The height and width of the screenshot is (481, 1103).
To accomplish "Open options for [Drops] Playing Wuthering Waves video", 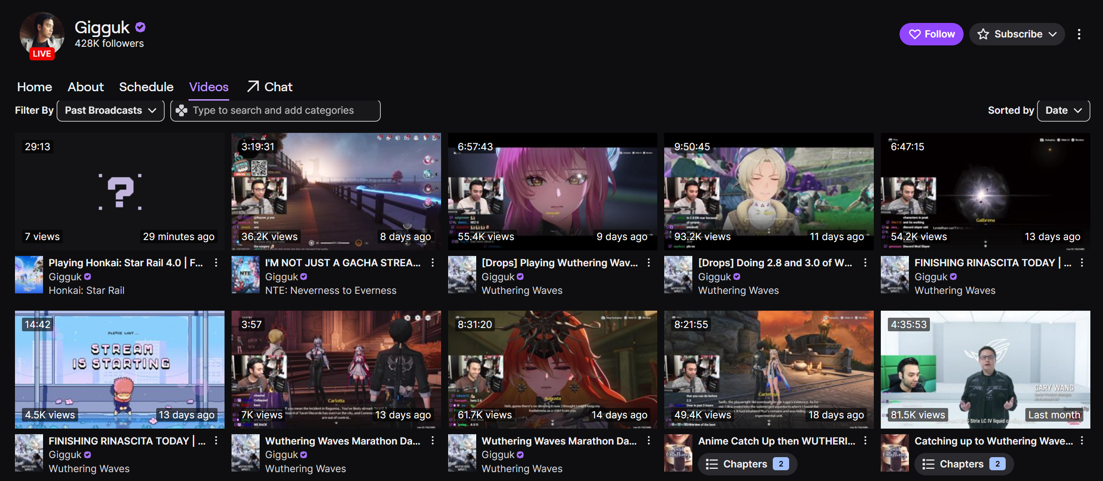I will (649, 263).
